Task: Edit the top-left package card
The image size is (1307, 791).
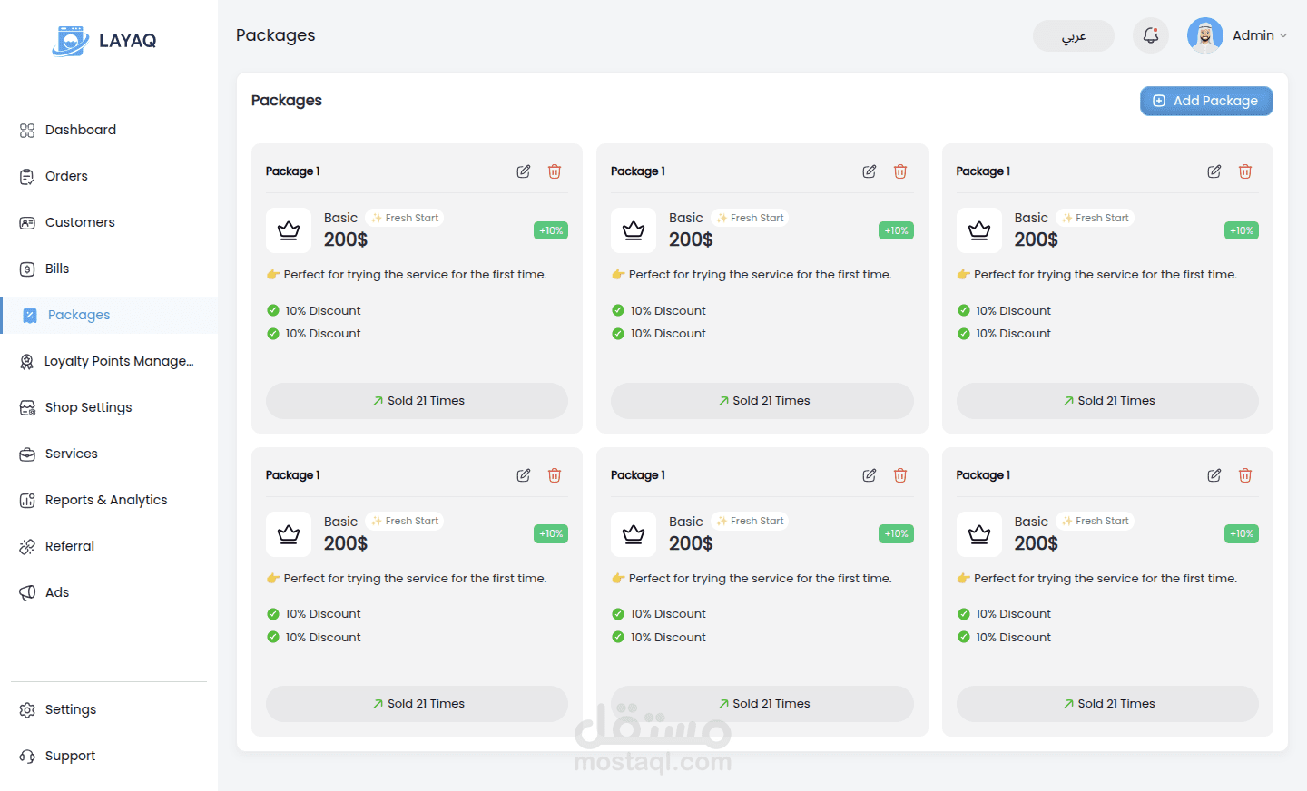Action: tap(524, 171)
